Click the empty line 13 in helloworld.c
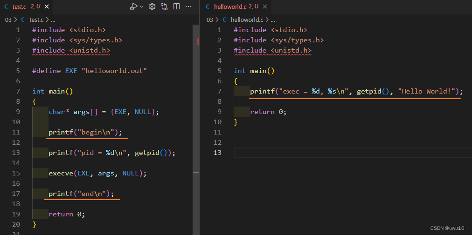472x235 pixels. coord(353,153)
